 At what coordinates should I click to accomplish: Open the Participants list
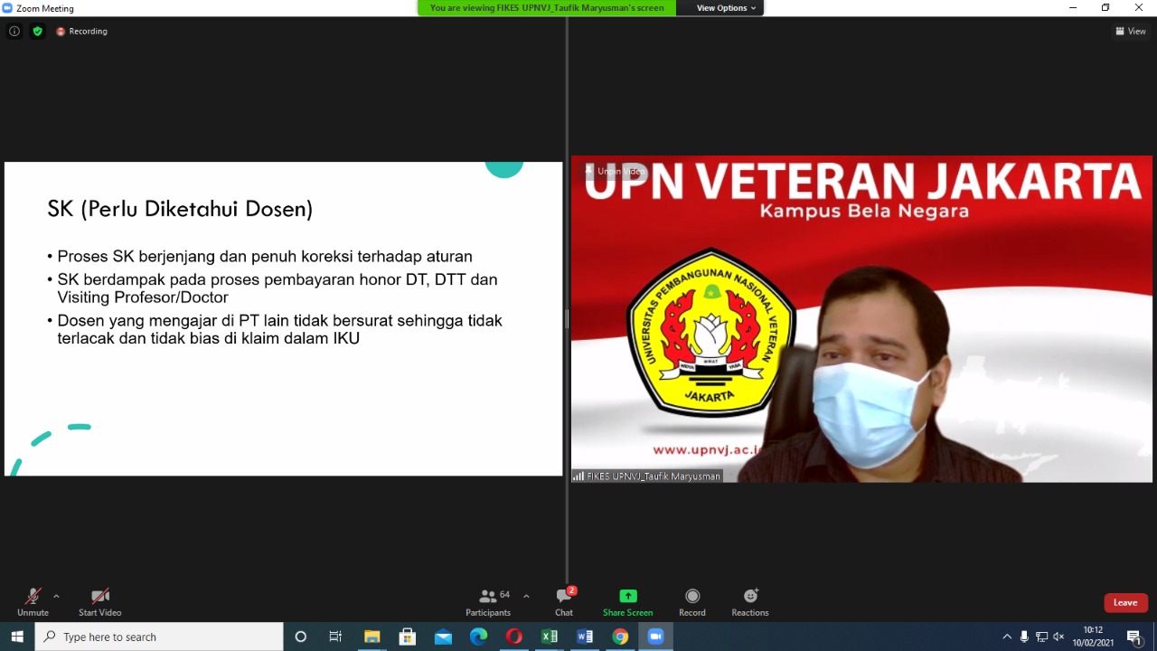488,602
